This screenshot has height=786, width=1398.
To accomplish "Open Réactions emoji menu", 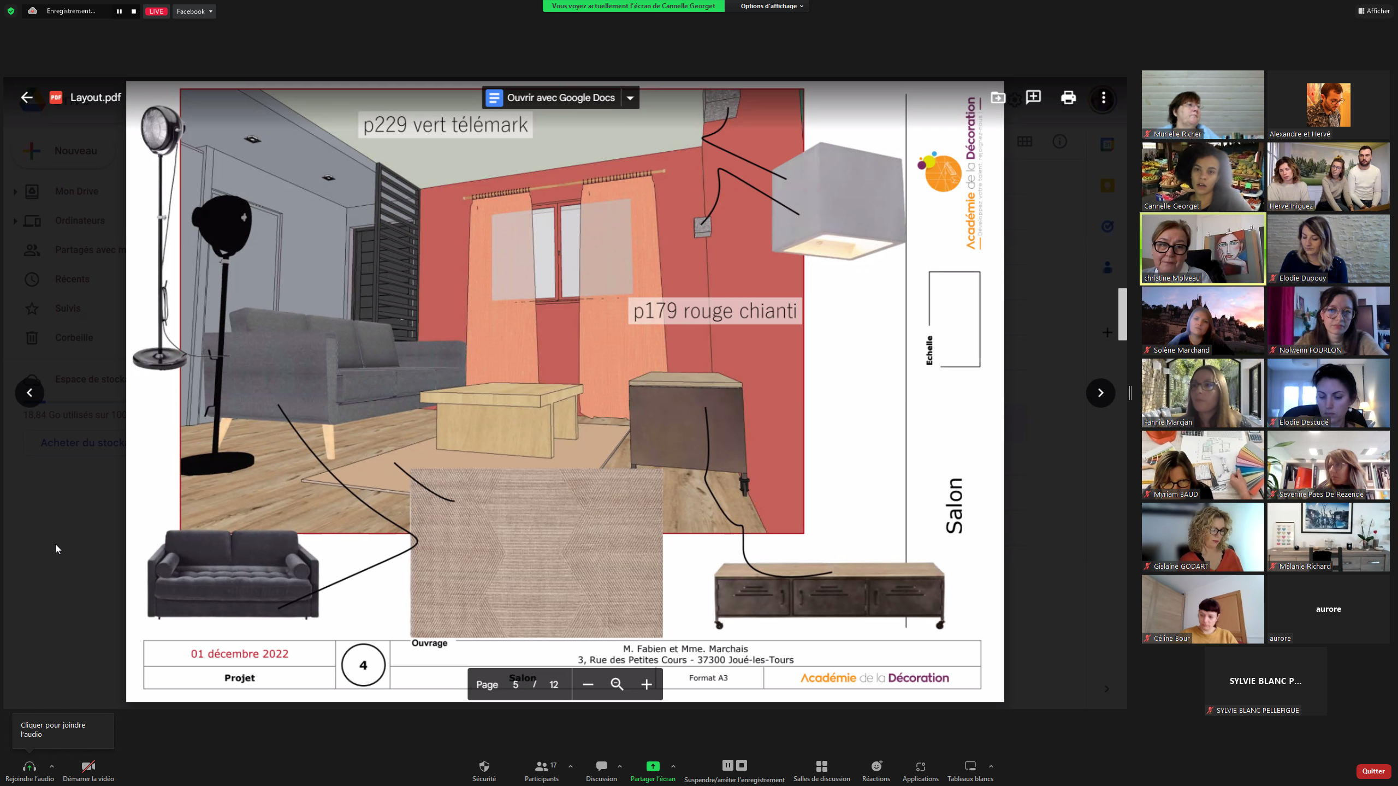I will click(x=876, y=770).
